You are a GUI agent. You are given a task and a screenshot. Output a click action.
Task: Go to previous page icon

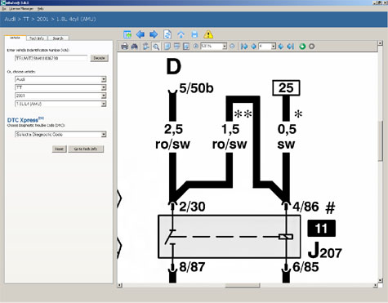pos(253,47)
